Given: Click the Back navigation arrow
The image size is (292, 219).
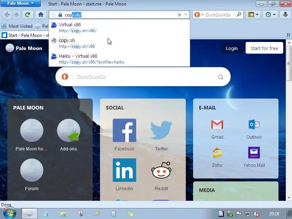Looking at the screenshot, I should 7,15.
